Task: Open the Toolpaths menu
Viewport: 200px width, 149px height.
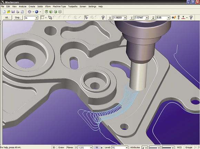Action: point(73,7)
